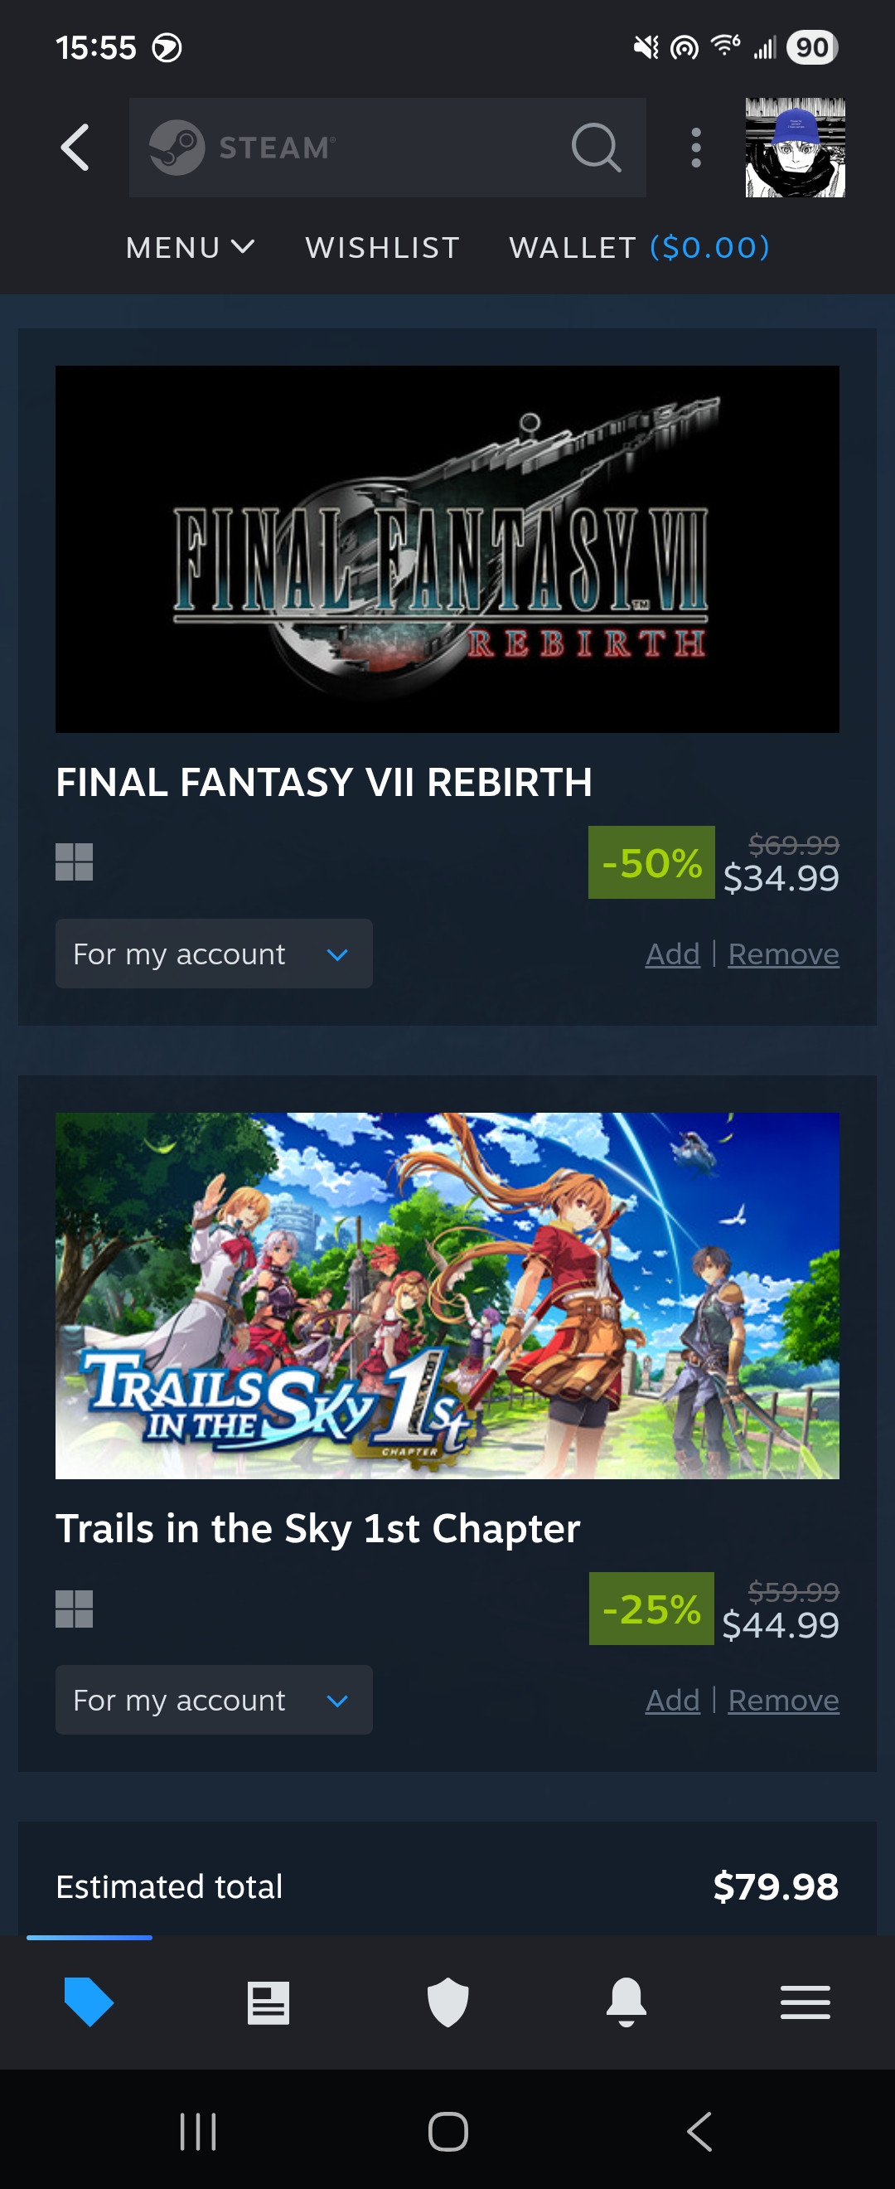The width and height of the screenshot is (895, 2189).
Task: Remove Final Fantasy VII Rebirth from cart
Action: (784, 954)
